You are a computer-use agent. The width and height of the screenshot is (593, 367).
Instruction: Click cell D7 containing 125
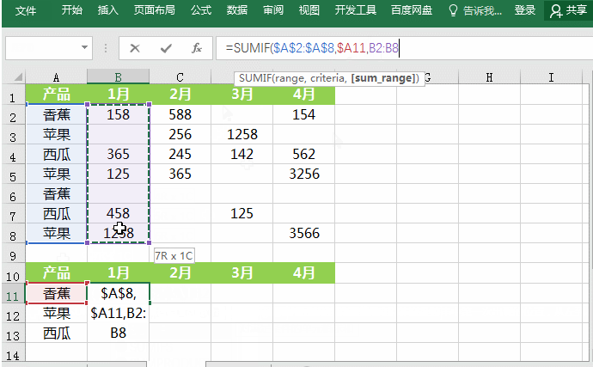pos(242,213)
